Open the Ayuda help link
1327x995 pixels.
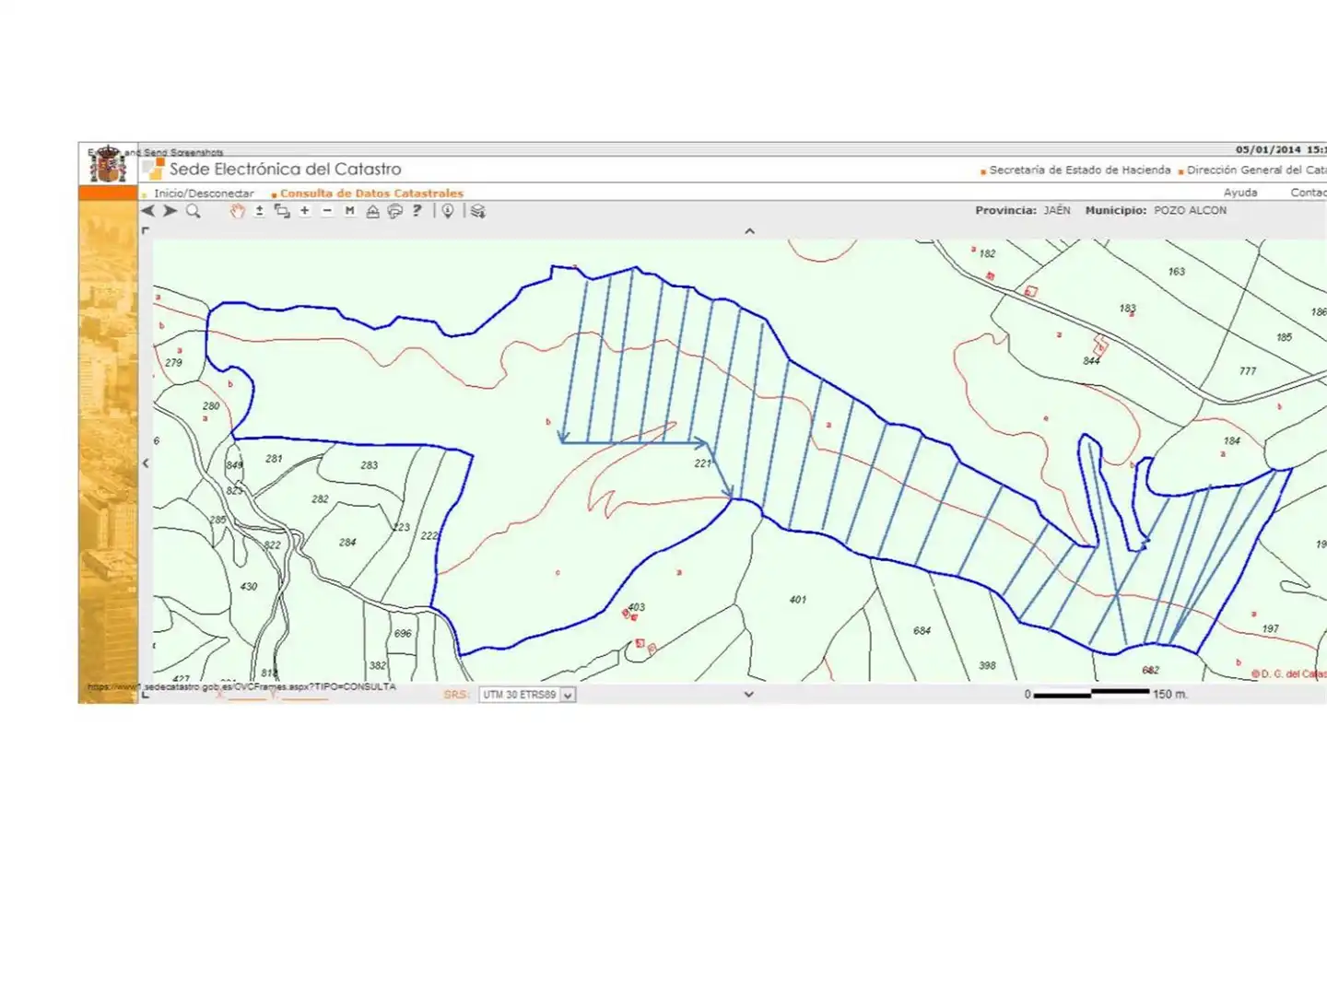1240,193
